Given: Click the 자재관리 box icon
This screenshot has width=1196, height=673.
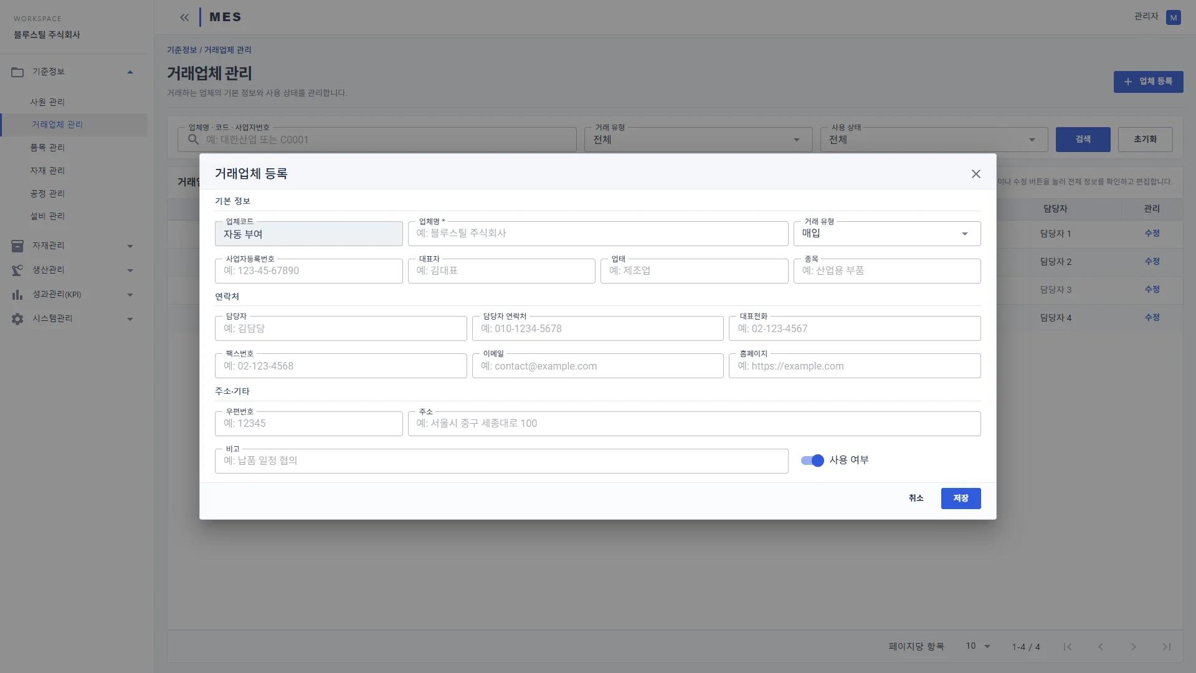Looking at the screenshot, I should point(17,246).
